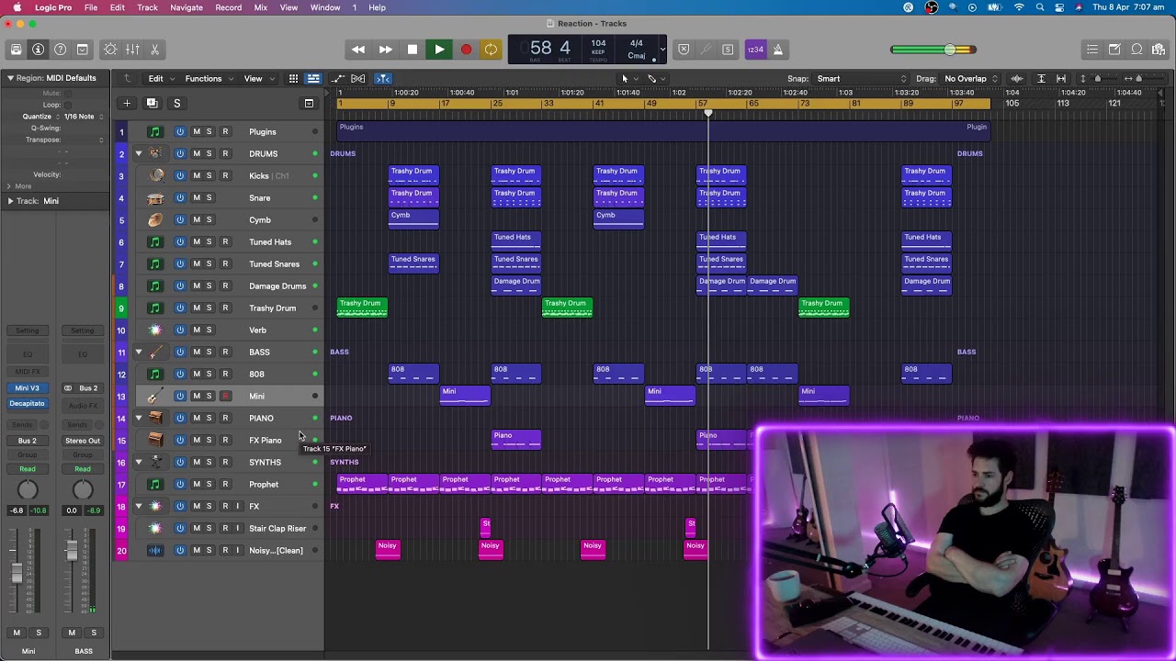Open the List Editors icon

coord(1092,50)
